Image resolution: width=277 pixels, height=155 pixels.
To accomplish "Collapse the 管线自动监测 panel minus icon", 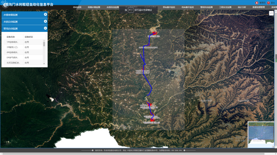I will click(45, 28).
